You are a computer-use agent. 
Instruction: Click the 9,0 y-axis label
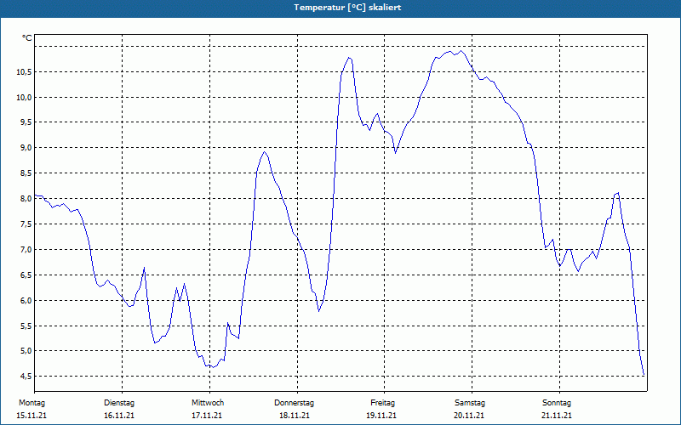(x=26, y=147)
